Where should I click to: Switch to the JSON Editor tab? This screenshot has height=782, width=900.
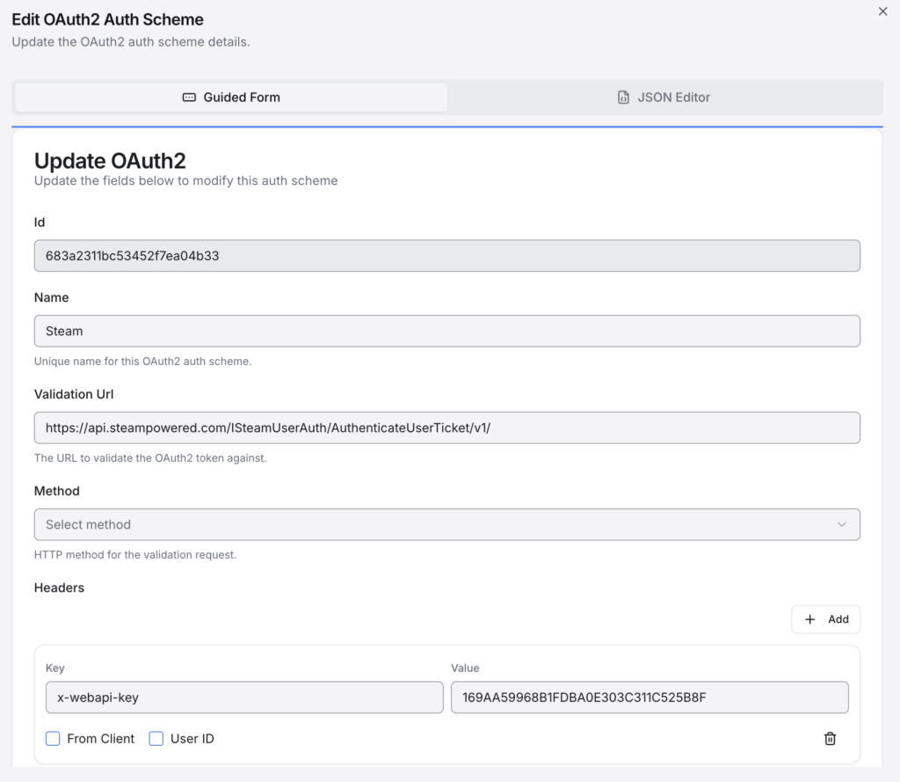pos(664,98)
